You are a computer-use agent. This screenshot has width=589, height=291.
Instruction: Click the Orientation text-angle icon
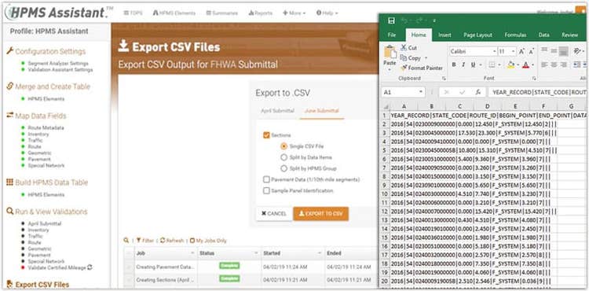pyautogui.click(x=577, y=51)
